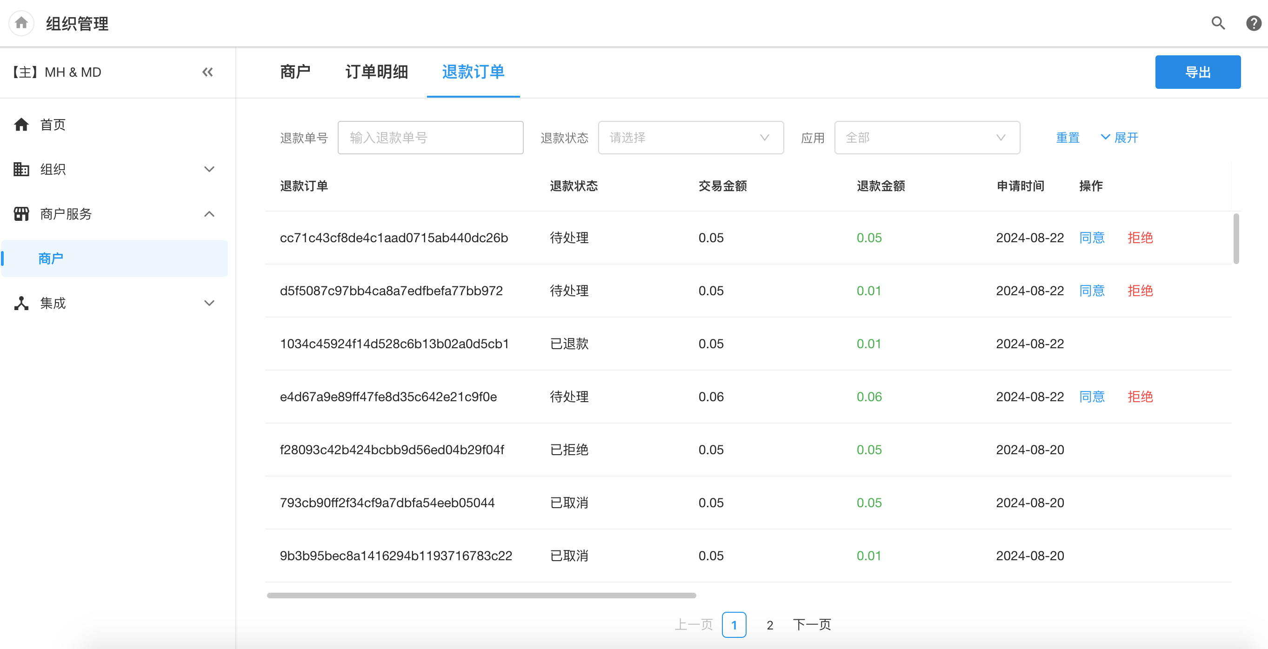Click order ID f28093c42b424bcbb9d56ed04b29f04f
The width and height of the screenshot is (1268, 649).
[x=392, y=450]
